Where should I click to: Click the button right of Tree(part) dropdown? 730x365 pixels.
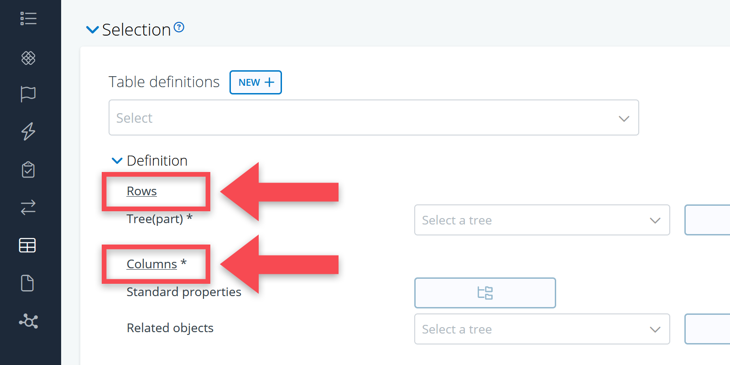coord(707,220)
